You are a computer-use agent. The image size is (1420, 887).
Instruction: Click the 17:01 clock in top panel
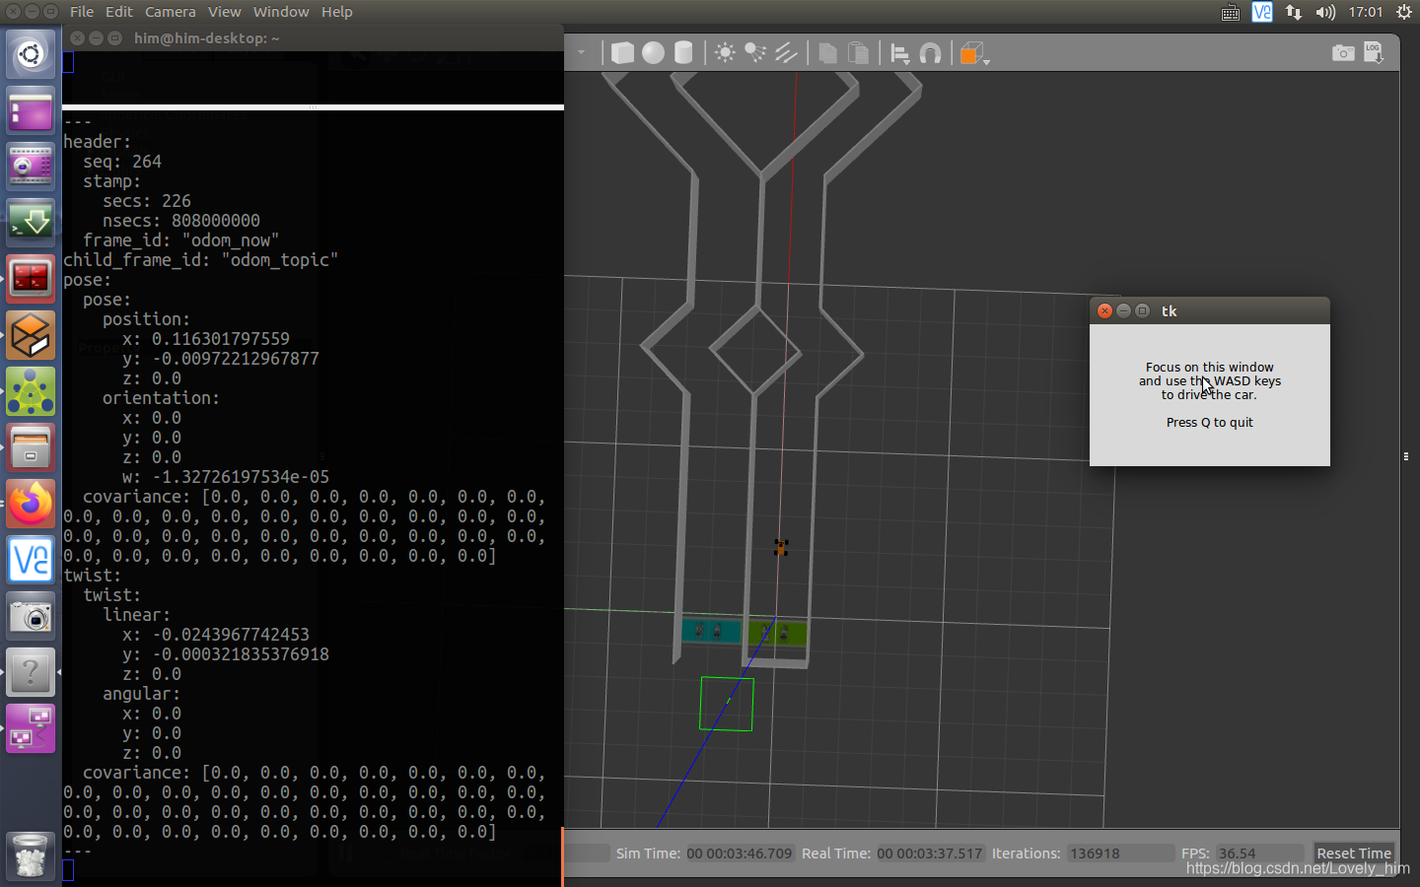tap(1366, 12)
